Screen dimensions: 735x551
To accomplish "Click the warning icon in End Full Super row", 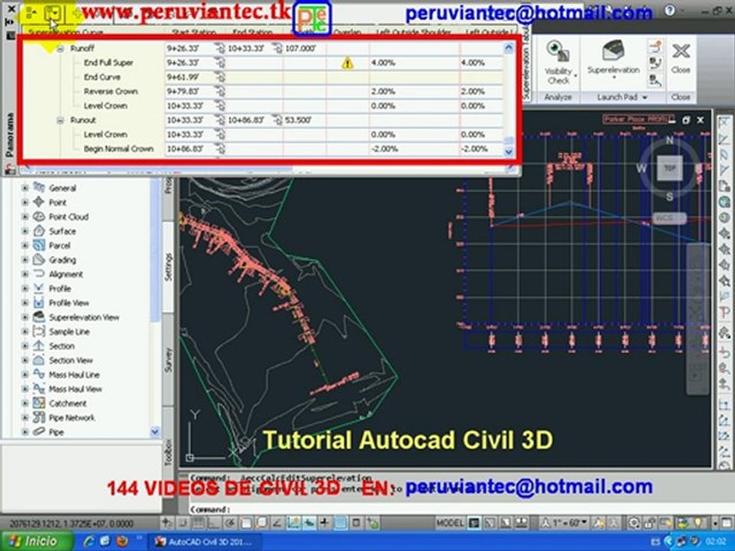I will click(x=348, y=63).
